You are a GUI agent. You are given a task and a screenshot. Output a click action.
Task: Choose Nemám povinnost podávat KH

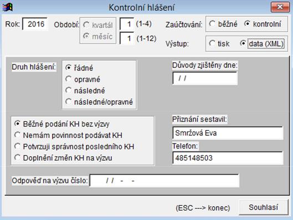pos(68,135)
